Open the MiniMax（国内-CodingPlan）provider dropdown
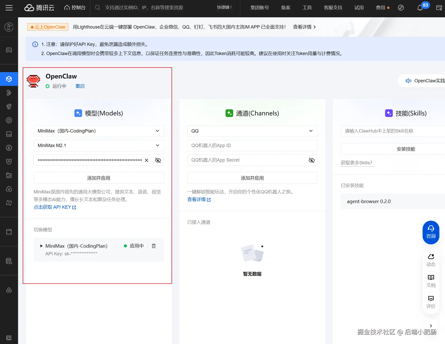The image size is (445, 344). coord(99,131)
